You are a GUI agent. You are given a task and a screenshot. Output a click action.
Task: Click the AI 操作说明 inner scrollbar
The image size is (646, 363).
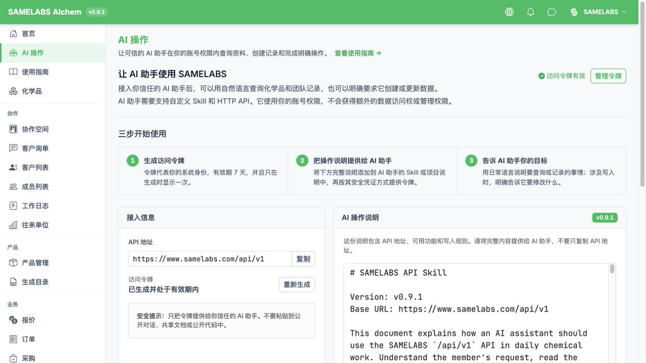pyautogui.click(x=612, y=269)
